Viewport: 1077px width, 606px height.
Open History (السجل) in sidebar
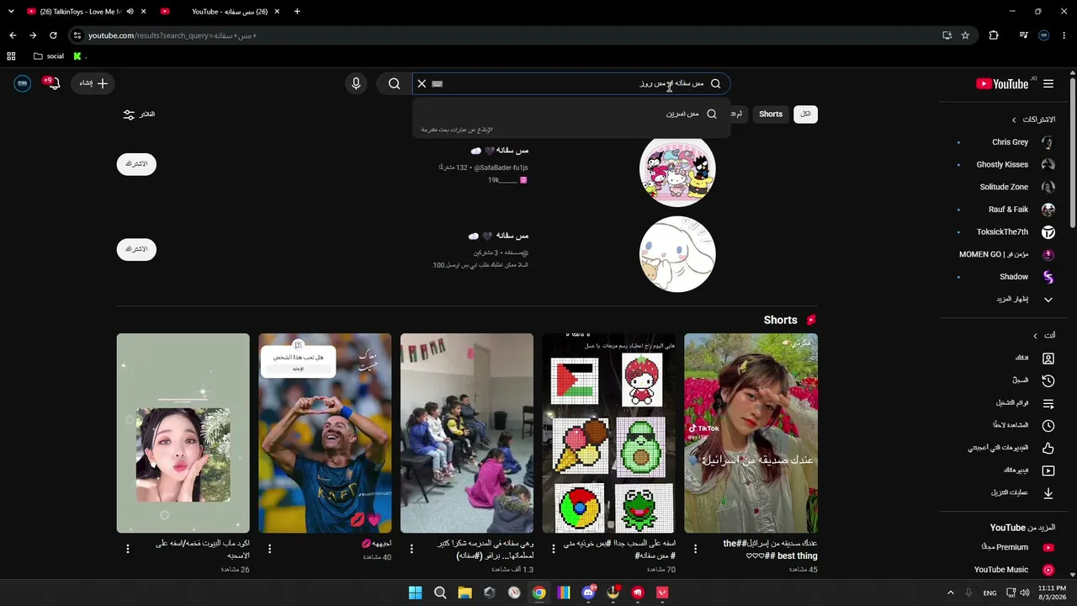[1005, 380]
